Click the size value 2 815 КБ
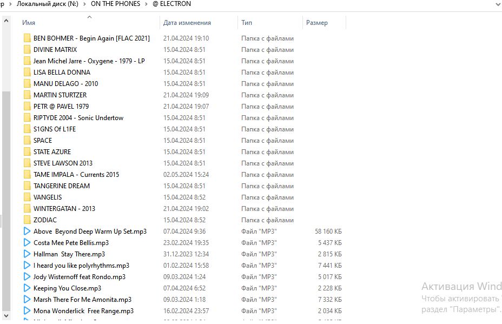The width and height of the screenshot is (502, 324). pyautogui.click(x=330, y=254)
